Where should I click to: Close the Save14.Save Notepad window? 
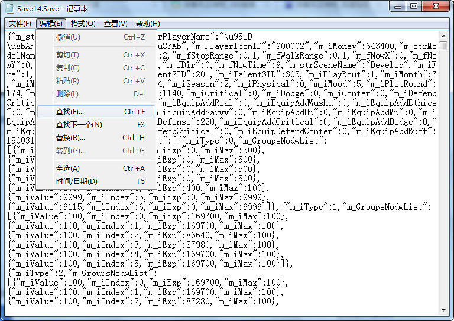pyautogui.click(x=436, y=7)
